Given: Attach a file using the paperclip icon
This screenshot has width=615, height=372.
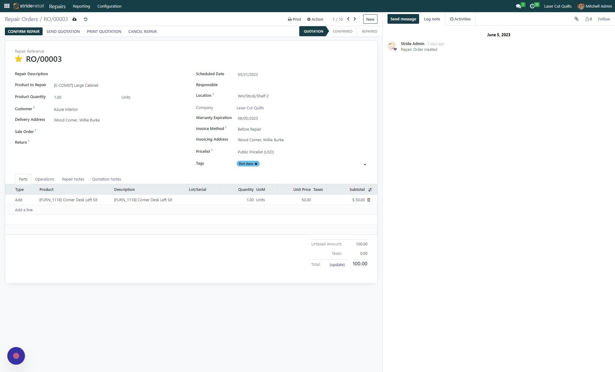Looking at the screenshot, I should (x=576, y=19).
